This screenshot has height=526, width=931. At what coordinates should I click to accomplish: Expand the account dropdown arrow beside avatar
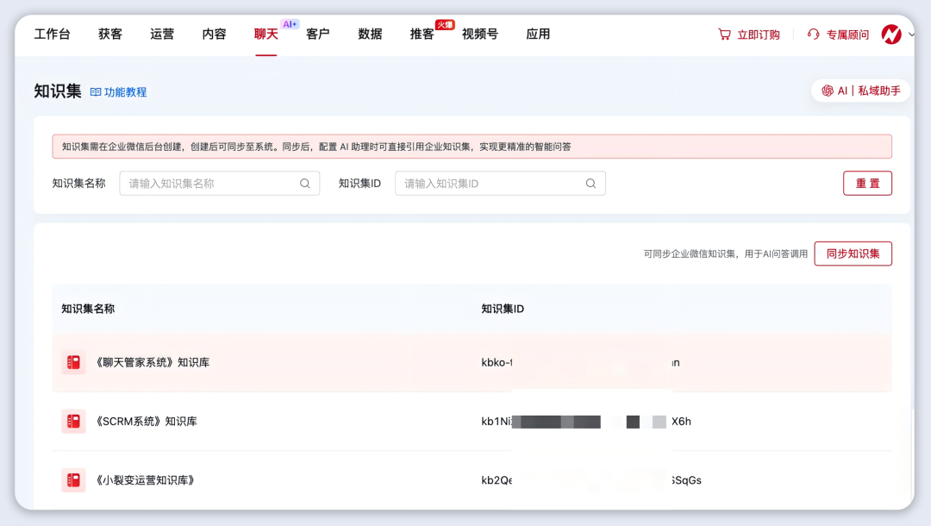(x=911, y=34)
